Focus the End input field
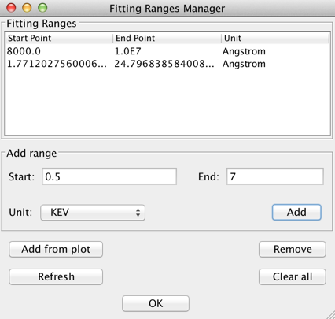The height and width of the screenshot is (319, 335). pyautogui.click(x=275, y=176)
